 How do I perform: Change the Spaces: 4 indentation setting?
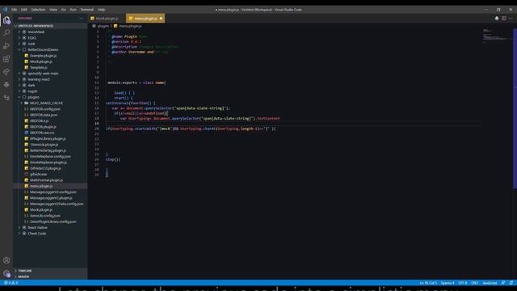448,283
